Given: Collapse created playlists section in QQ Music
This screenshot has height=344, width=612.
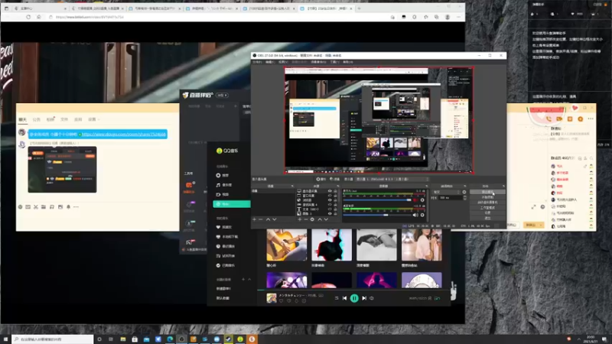Looking at the screenshot, I should pyautogui.click(x=249, y=279).
